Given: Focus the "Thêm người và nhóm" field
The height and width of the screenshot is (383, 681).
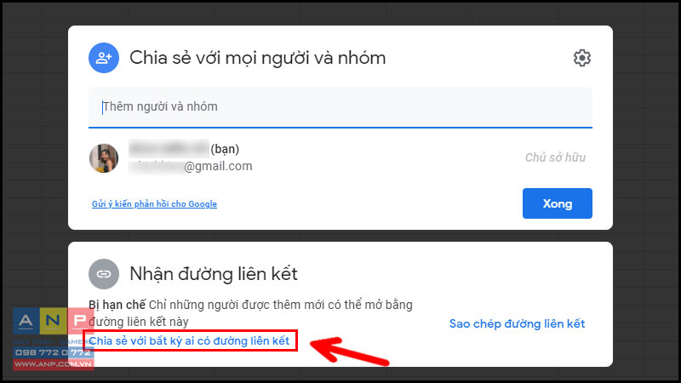Looking at the screenshot, I should point(340,107).
